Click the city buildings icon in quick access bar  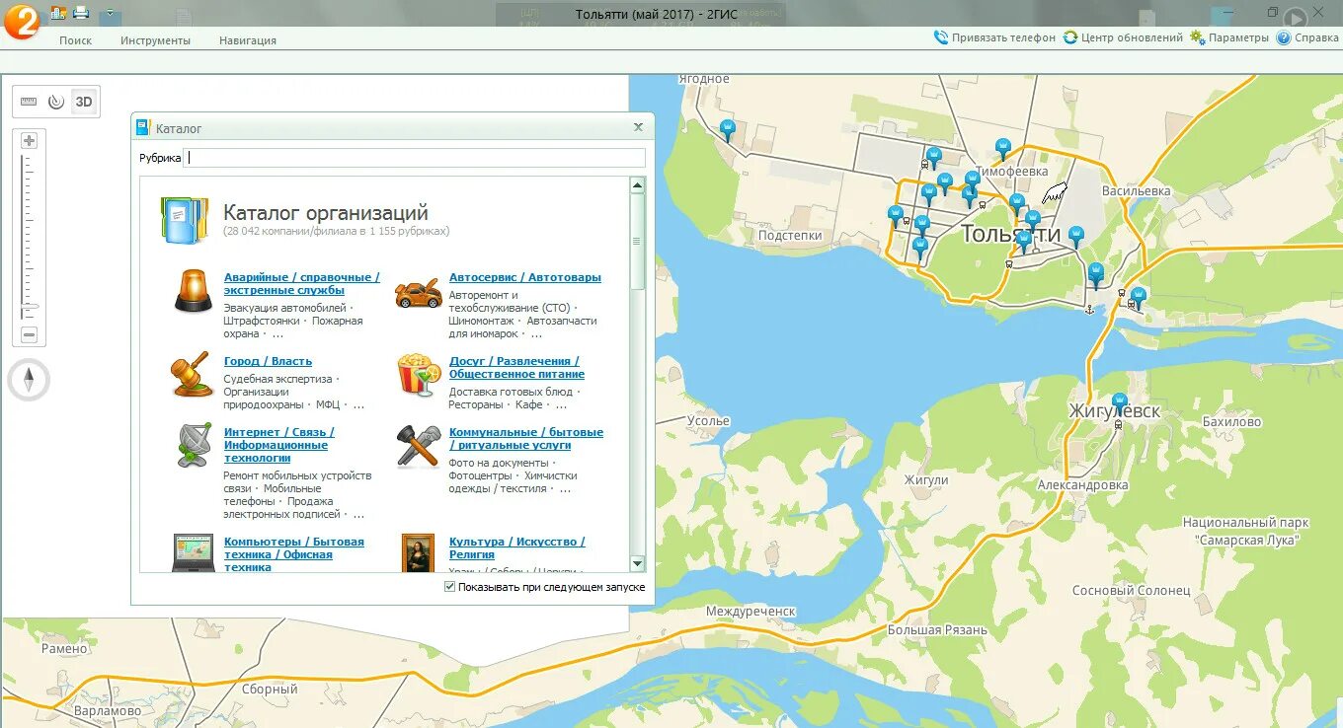coord(58,13)
